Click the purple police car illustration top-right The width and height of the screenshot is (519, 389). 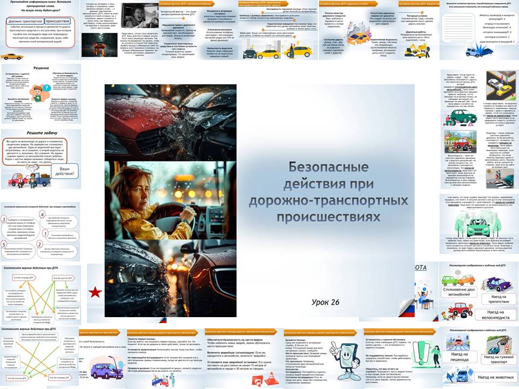click(497, 284)
